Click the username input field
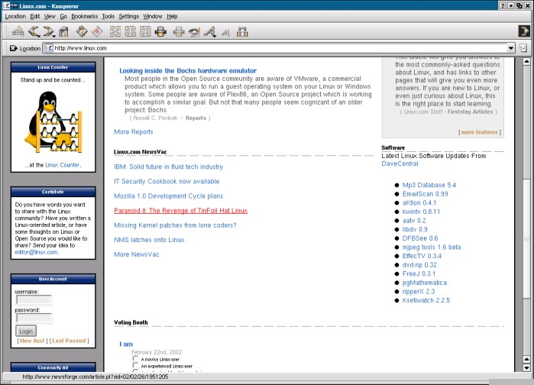534x385 pixels. pos(34,299)
